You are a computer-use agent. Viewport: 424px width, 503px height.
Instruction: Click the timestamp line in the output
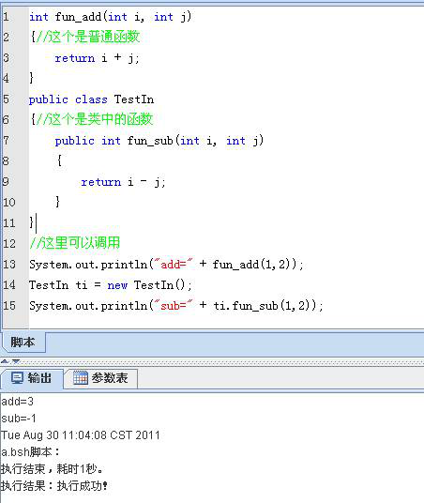click(x=80, y=435)
